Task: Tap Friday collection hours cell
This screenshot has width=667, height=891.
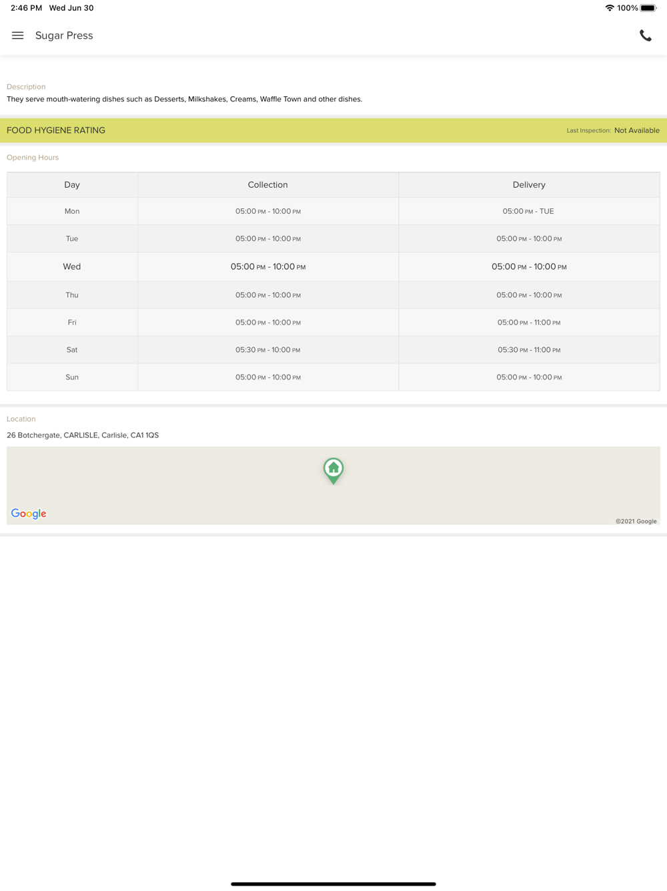Action: tap(268, 322)
